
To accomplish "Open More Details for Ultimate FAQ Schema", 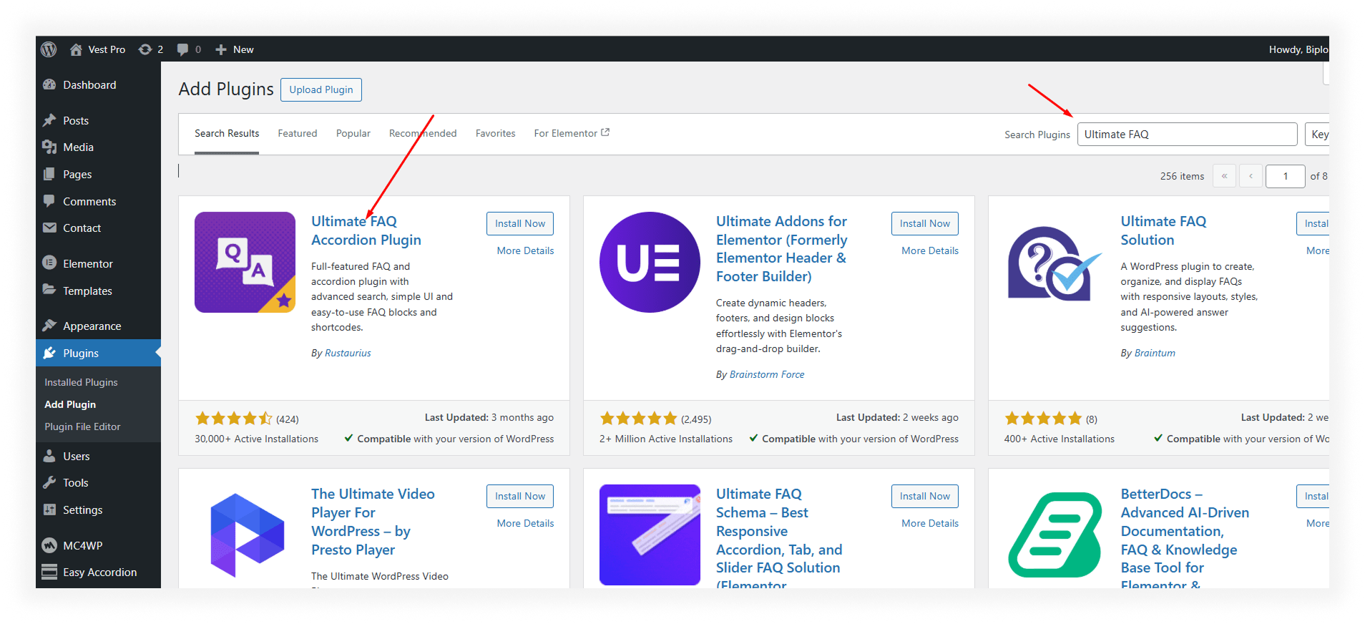I will point(930,523).
